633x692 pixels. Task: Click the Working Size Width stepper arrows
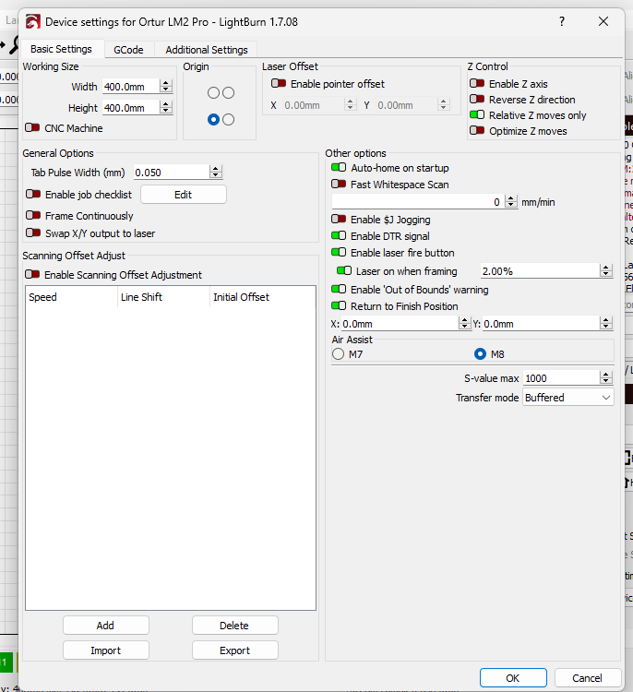coord(166,86)
